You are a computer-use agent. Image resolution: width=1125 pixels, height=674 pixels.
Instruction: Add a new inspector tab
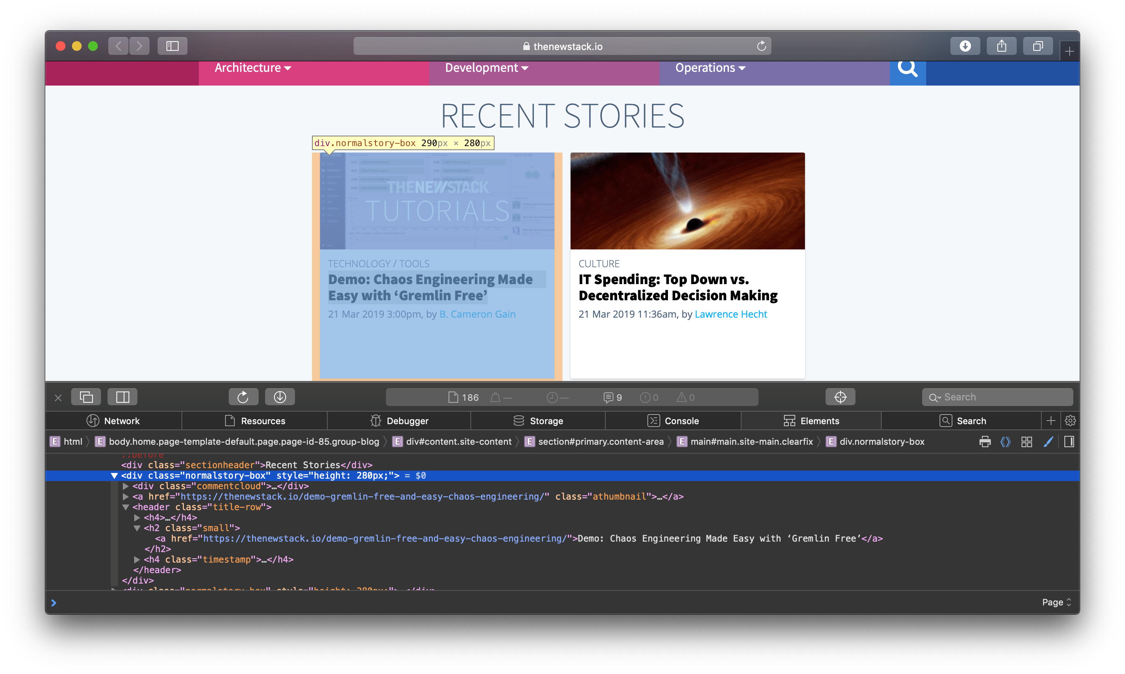pos(1050,421)
